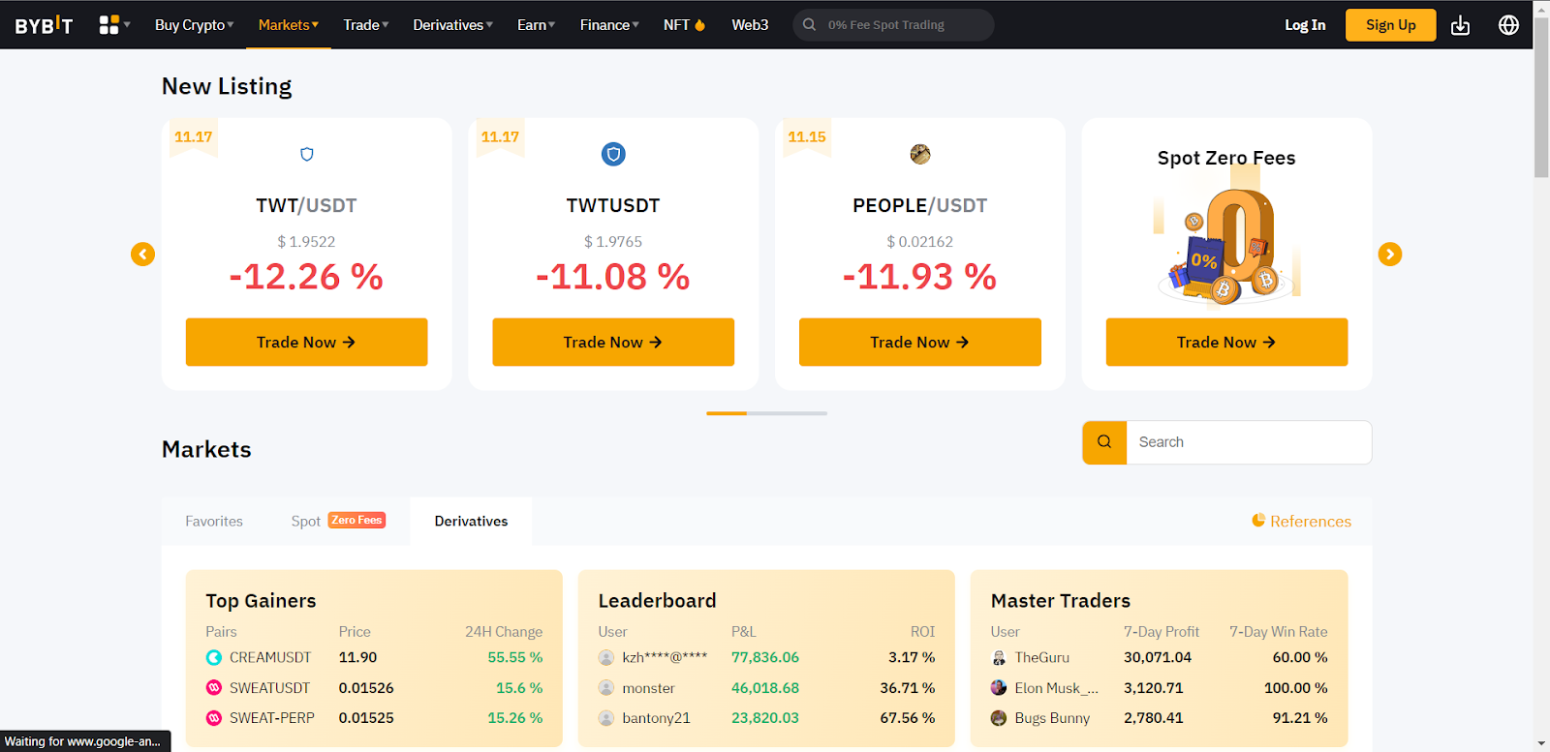Expand the Earn dropdown menu

[536, 25]
